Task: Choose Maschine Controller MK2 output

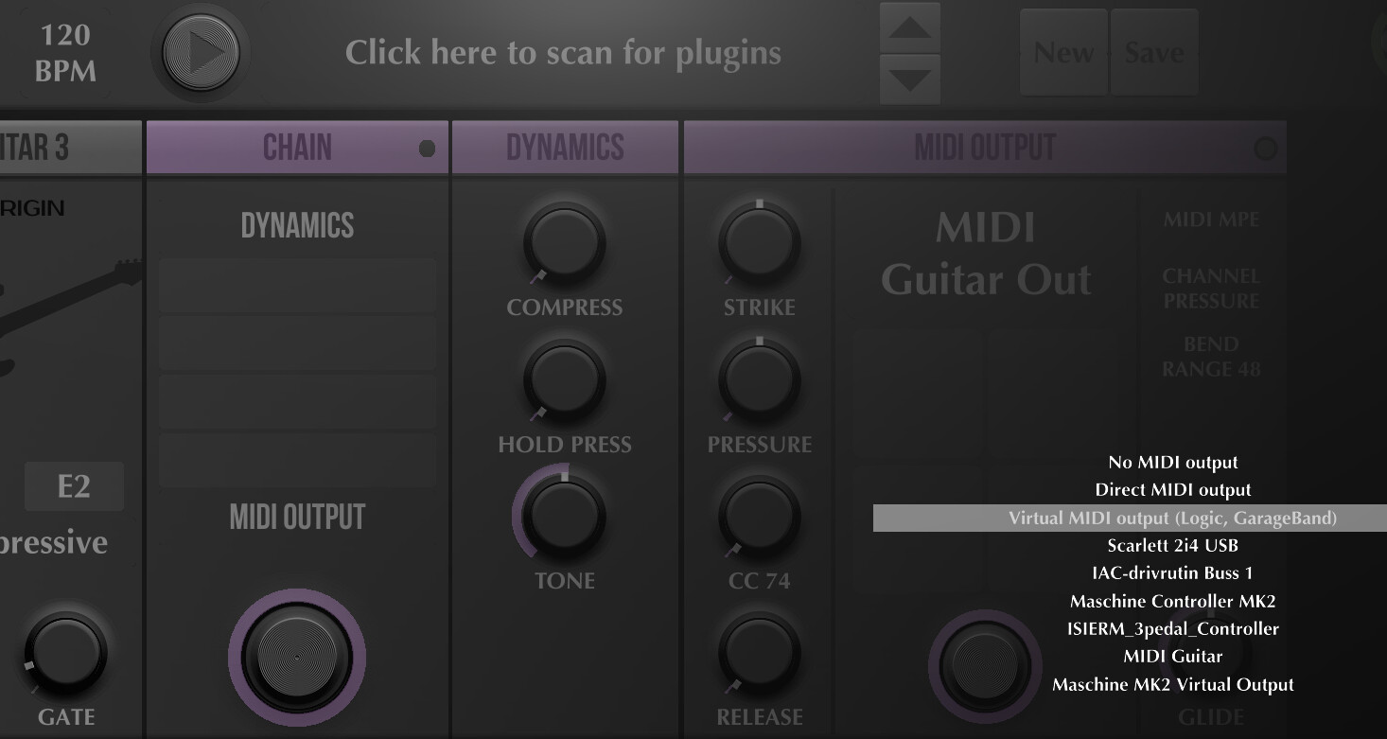Action: (x=1172, y=602)
